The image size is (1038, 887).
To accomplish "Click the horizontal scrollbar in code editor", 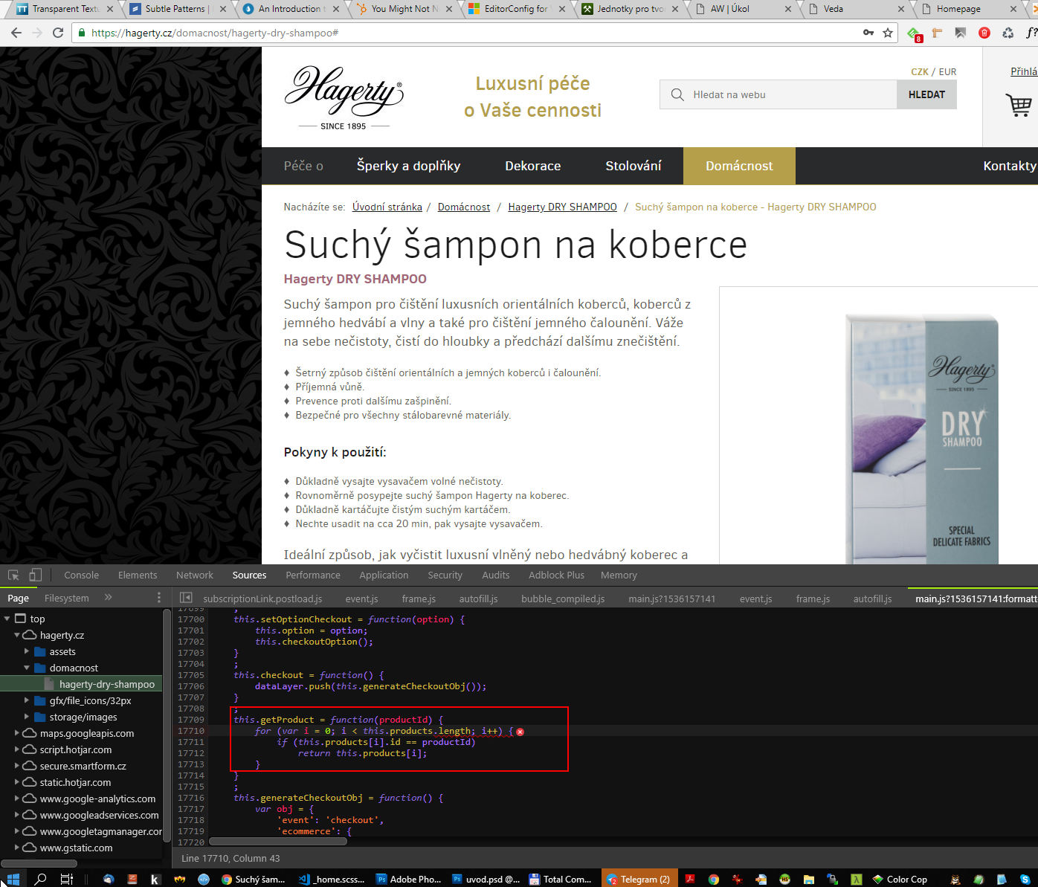I will (x=278, y=842).
